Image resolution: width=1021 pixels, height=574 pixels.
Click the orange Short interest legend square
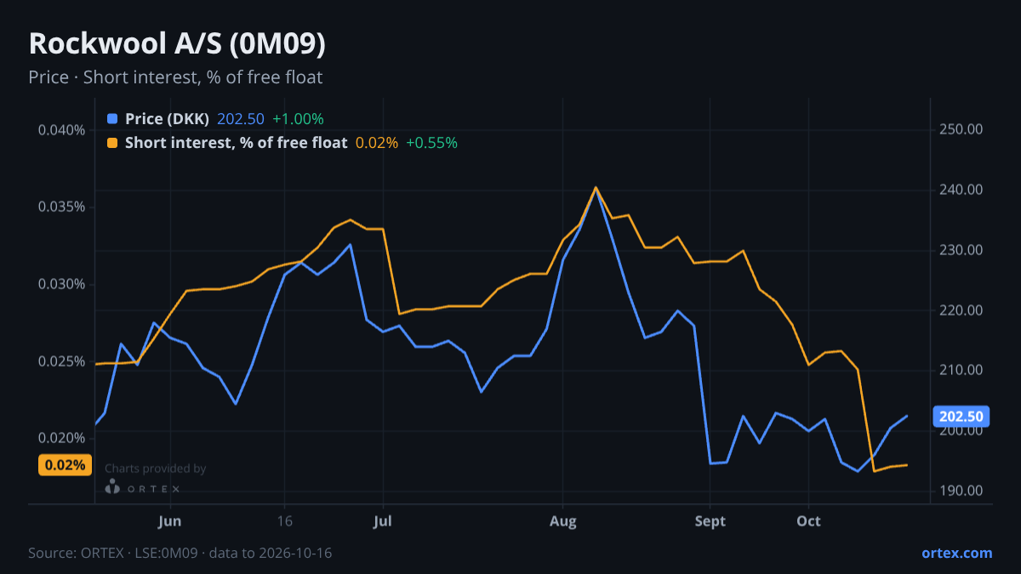(x=112, y=143)
